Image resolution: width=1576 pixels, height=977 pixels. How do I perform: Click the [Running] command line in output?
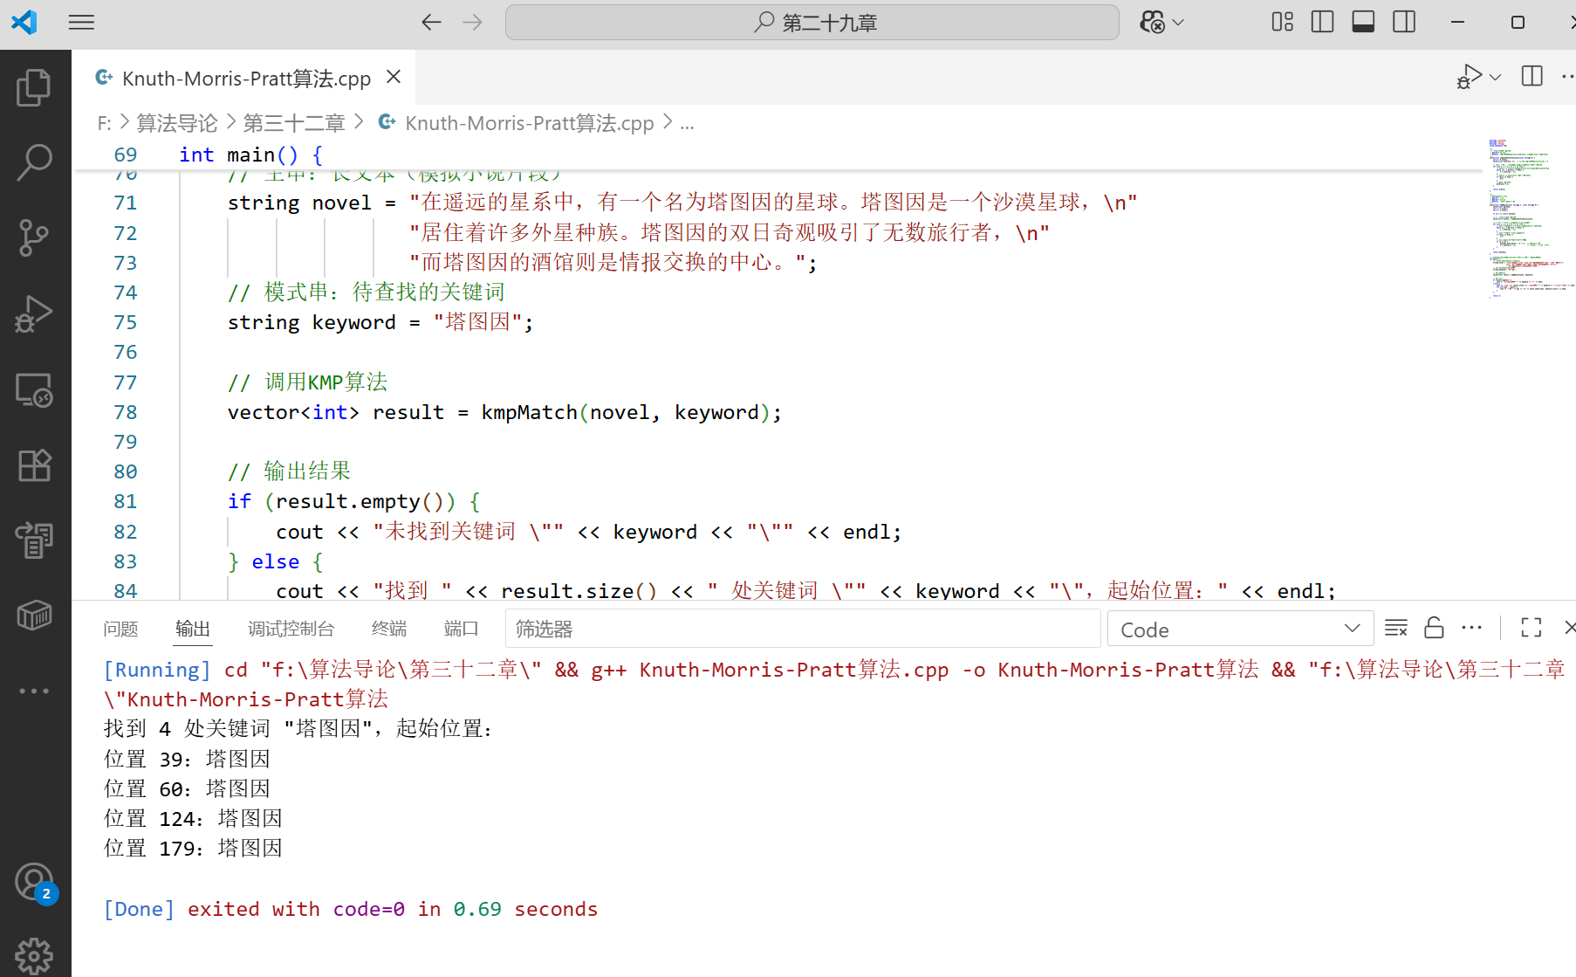click(x=833, y=685)
